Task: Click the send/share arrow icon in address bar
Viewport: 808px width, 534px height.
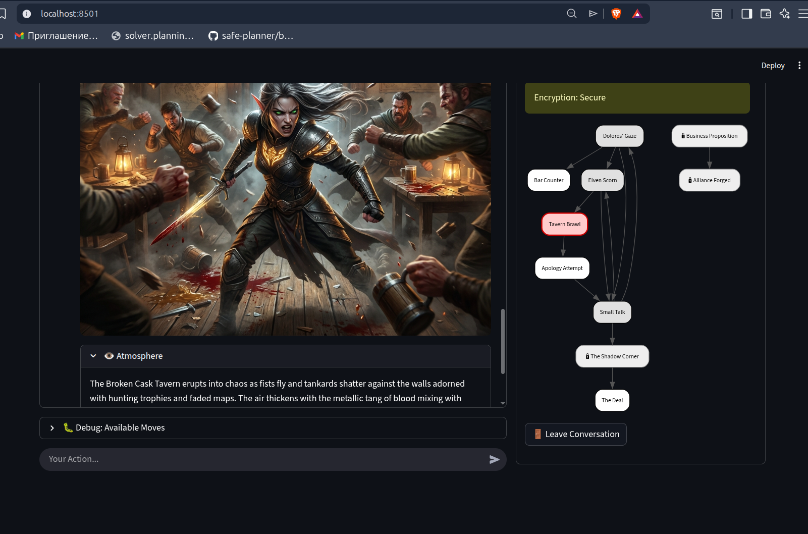Action: pos(593,14)
